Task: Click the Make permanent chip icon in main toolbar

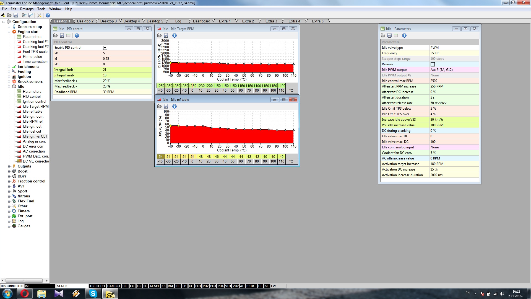Action: tap(3, 15)
